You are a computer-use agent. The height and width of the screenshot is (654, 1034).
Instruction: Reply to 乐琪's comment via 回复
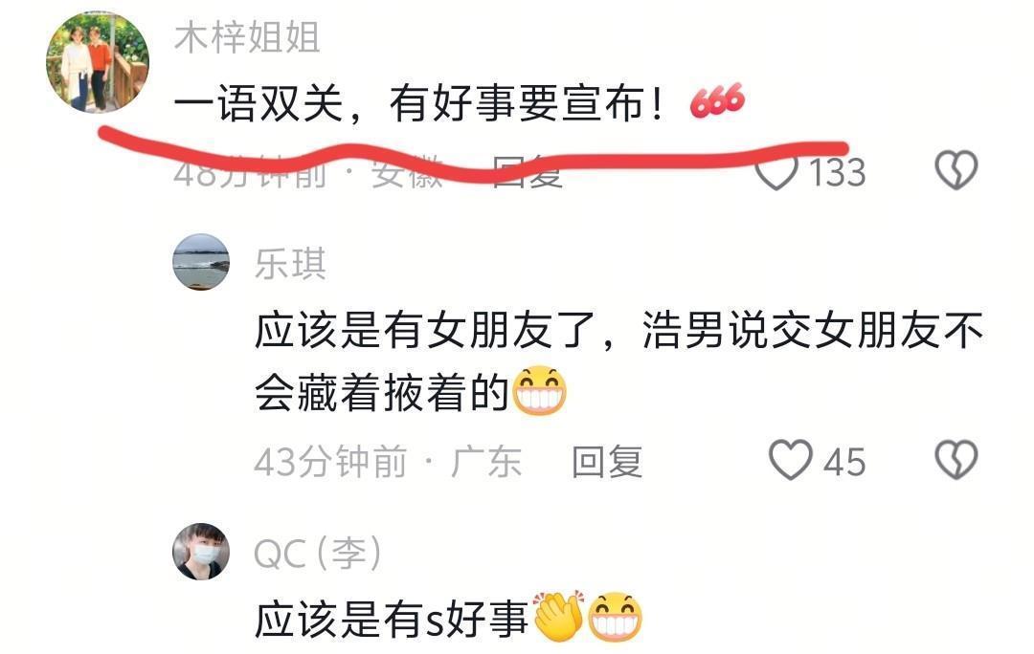click(607, 462)
